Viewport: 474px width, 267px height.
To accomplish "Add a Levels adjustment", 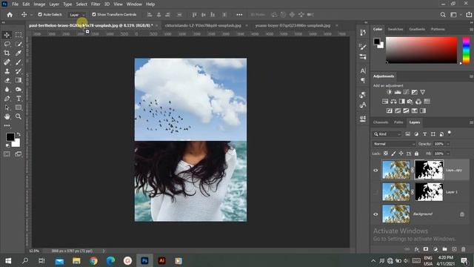I will [398, 92].
